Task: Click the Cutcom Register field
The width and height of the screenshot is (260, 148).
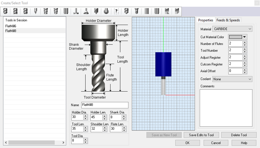Action: (x=235, y=64)
